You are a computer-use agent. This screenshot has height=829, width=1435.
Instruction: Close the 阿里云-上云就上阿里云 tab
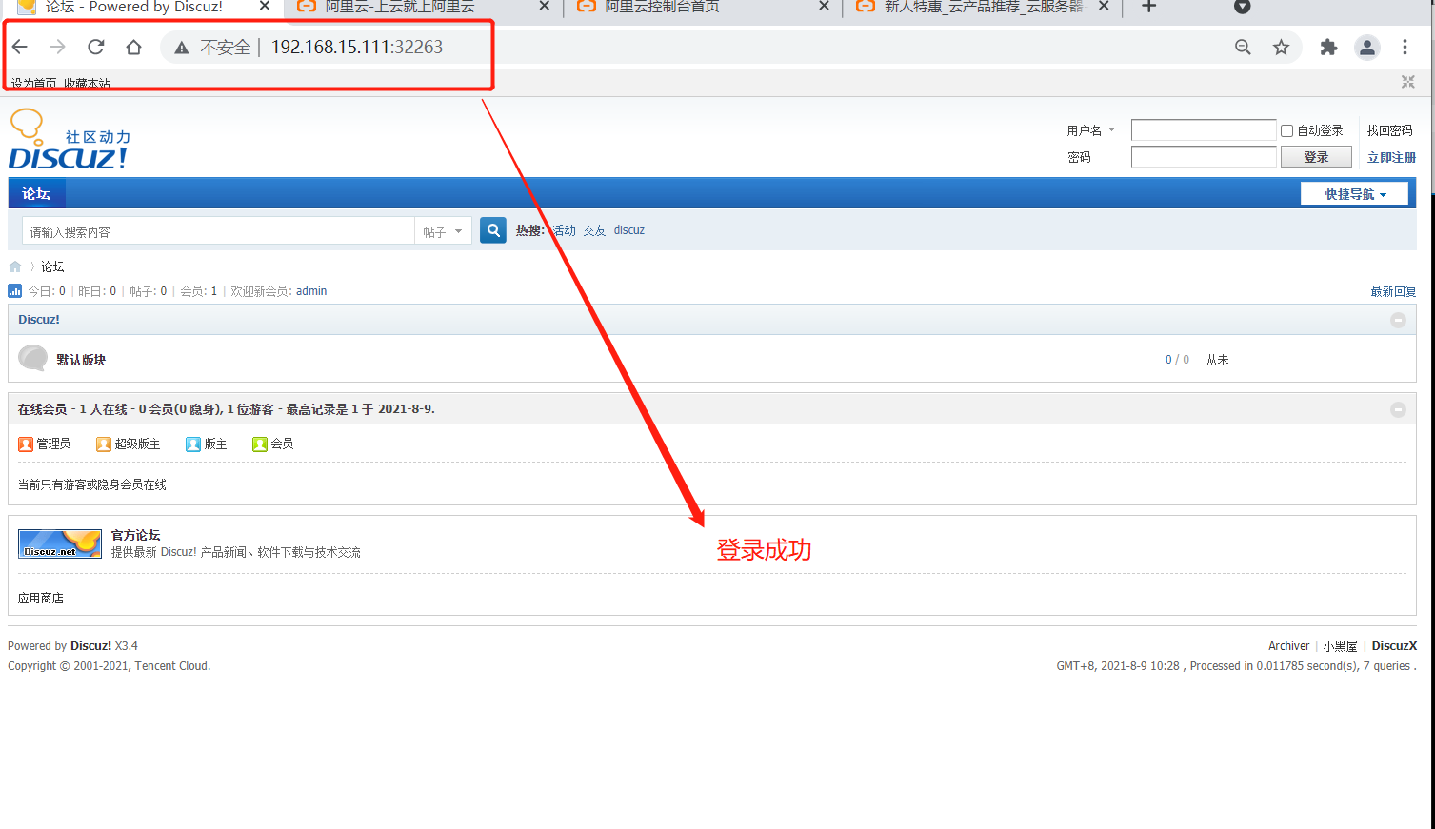click(x=544, y=7)
